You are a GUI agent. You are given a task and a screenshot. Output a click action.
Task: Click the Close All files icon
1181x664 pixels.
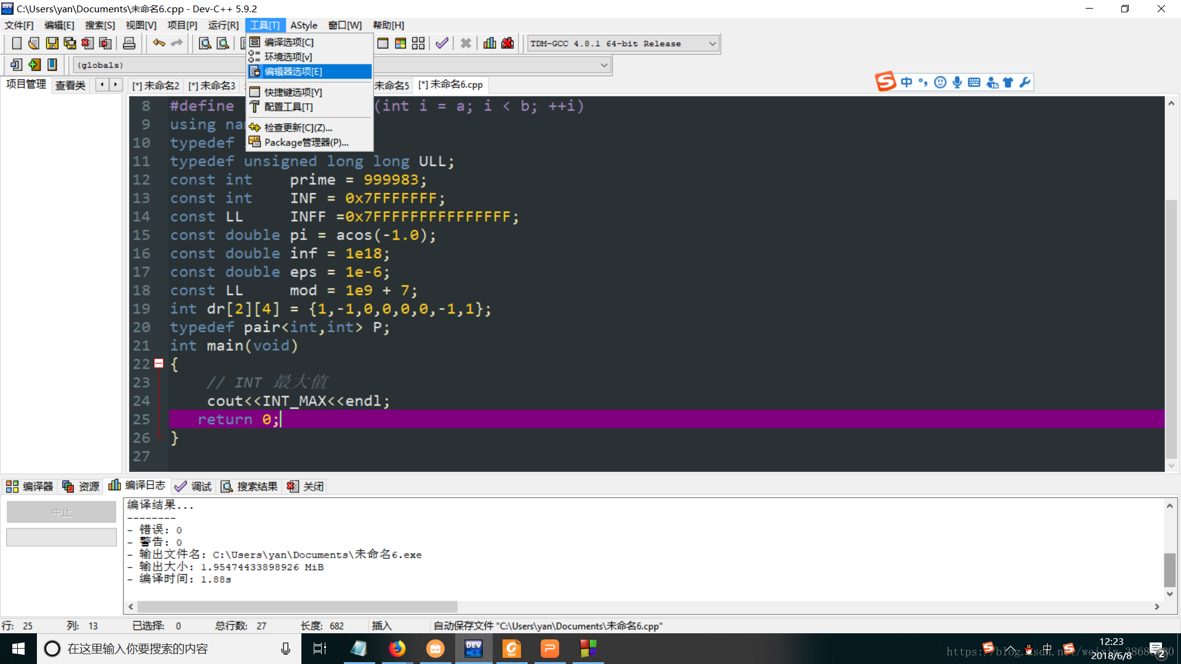tap(105, 43)
